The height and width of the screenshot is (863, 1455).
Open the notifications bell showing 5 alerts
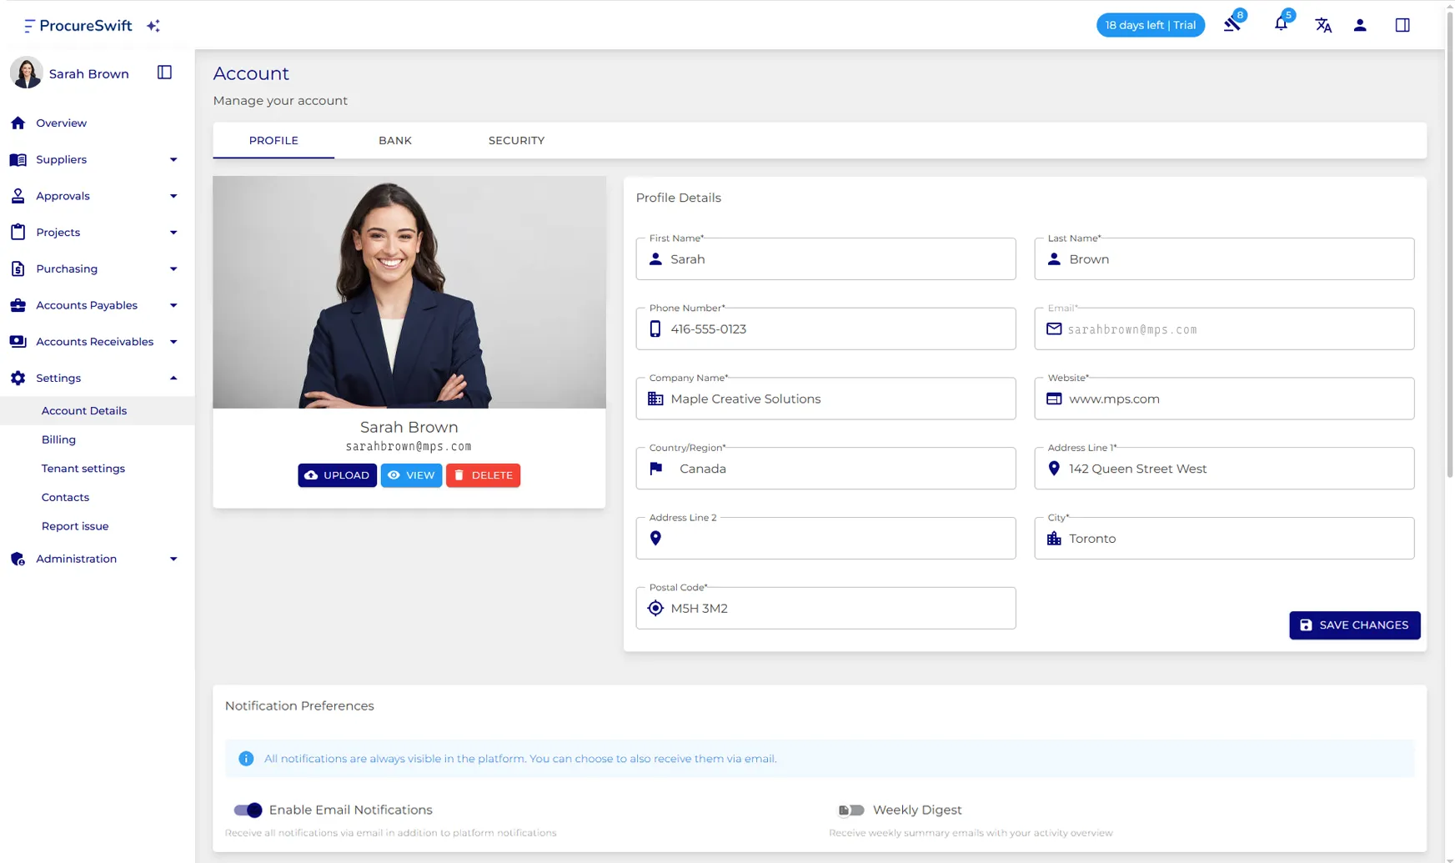click(1281, 25)
